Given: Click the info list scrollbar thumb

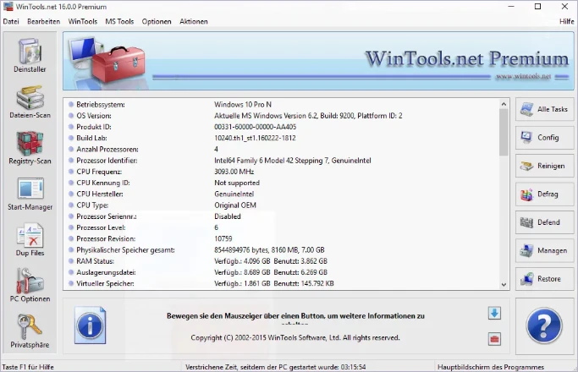Looking at the screenshot, I should click(x=504, y=132).
